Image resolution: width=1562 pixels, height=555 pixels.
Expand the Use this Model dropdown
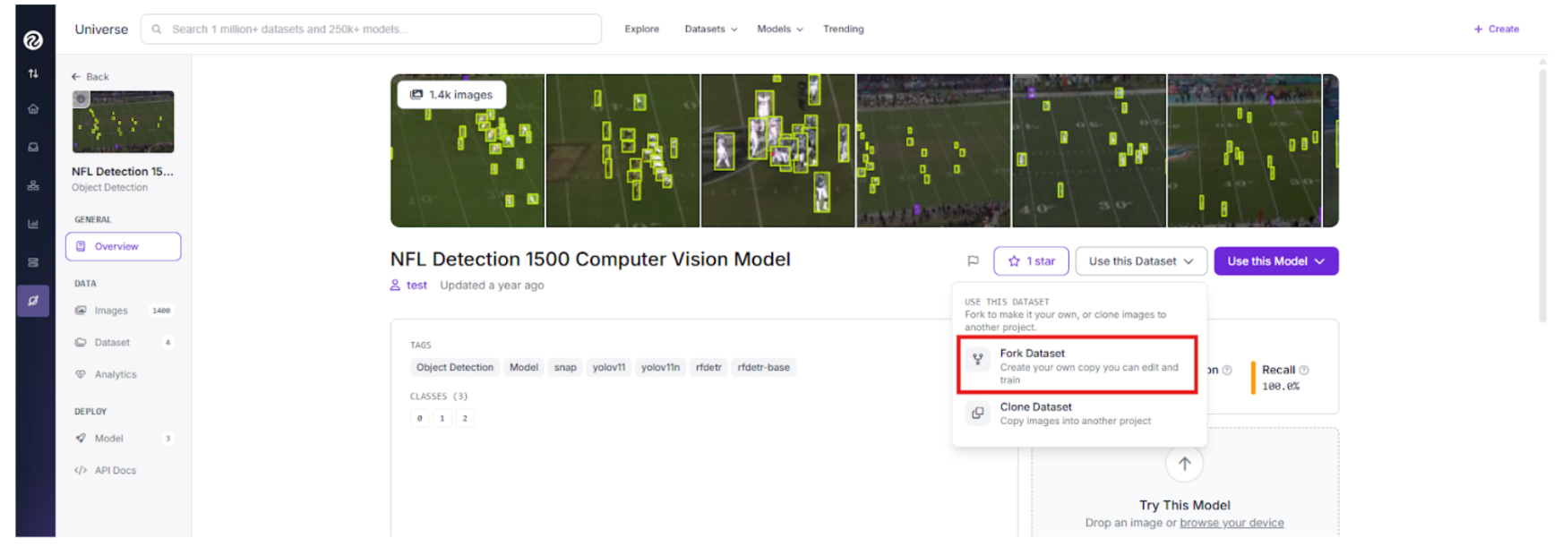tap(1275, 261)
